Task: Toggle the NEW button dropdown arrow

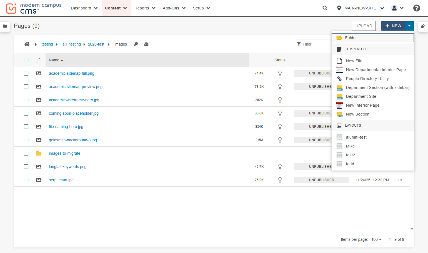Action: [x=409, y=26]
